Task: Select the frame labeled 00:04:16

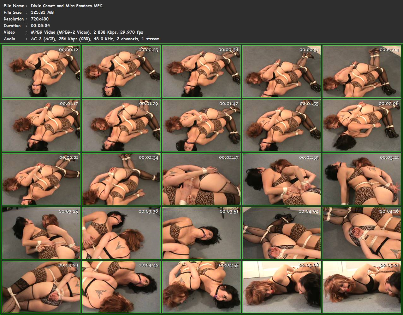Action: pos(362,233)
